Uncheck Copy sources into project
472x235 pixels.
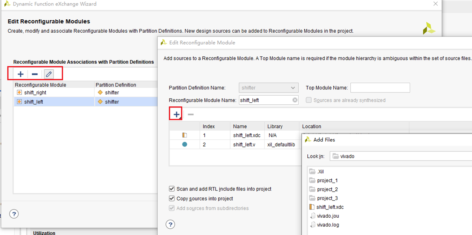172,198
